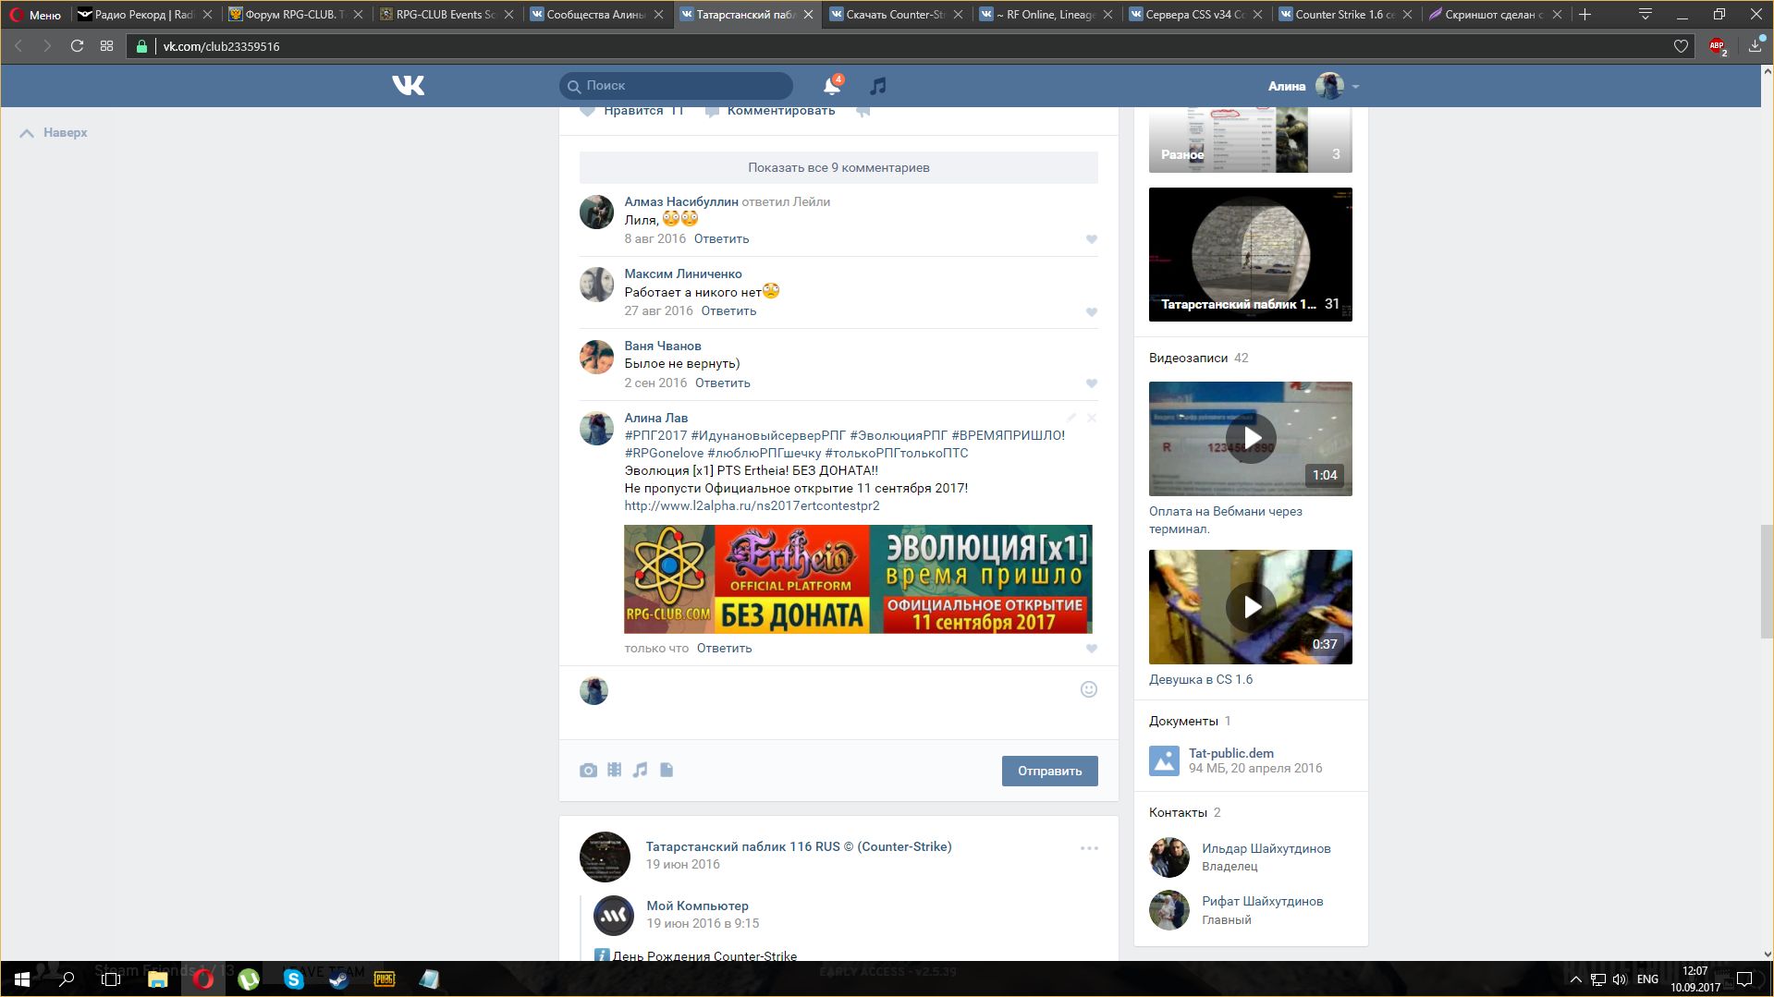
Task: Attach an audio track to comment
Action: (640, 770)
